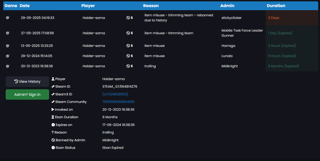
Task: Click admin Mobile Task Force Leader Gunner
Action: pos(242,33)
